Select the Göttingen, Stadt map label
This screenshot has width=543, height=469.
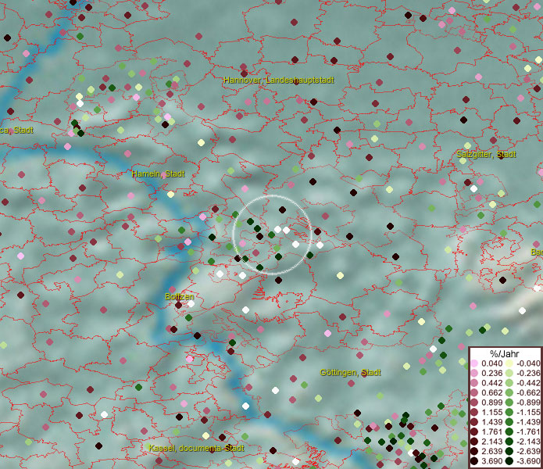(350, 373)
